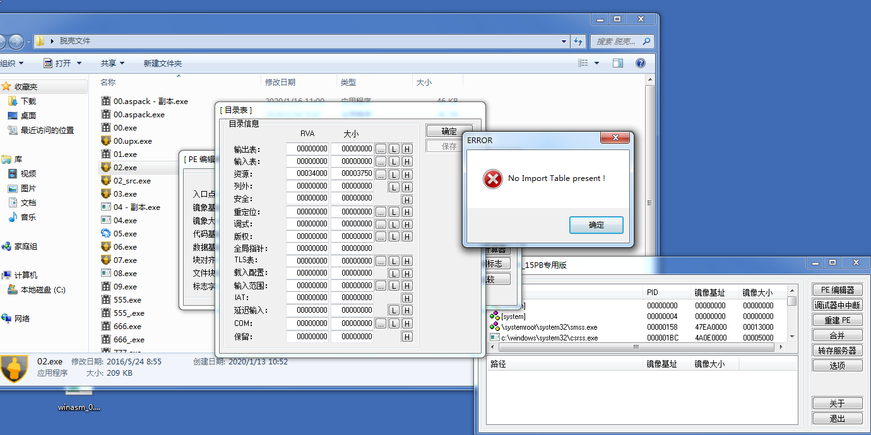Select the csrss.exe process row
This screenshot has width=871, height=435.
(636, 338)
